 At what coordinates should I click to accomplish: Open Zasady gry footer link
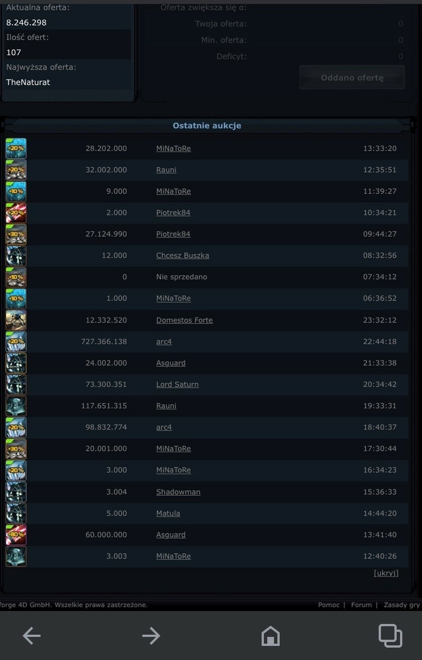point(402,605)
